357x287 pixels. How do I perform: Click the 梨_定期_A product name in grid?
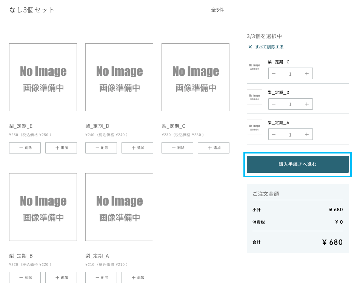(97, 256)
